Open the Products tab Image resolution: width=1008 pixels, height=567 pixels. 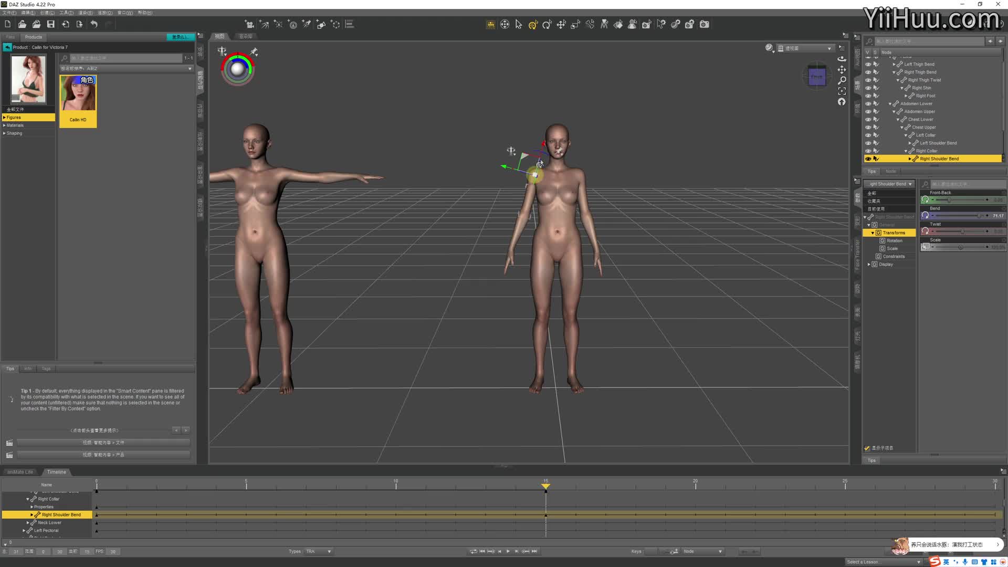point(33,37)
